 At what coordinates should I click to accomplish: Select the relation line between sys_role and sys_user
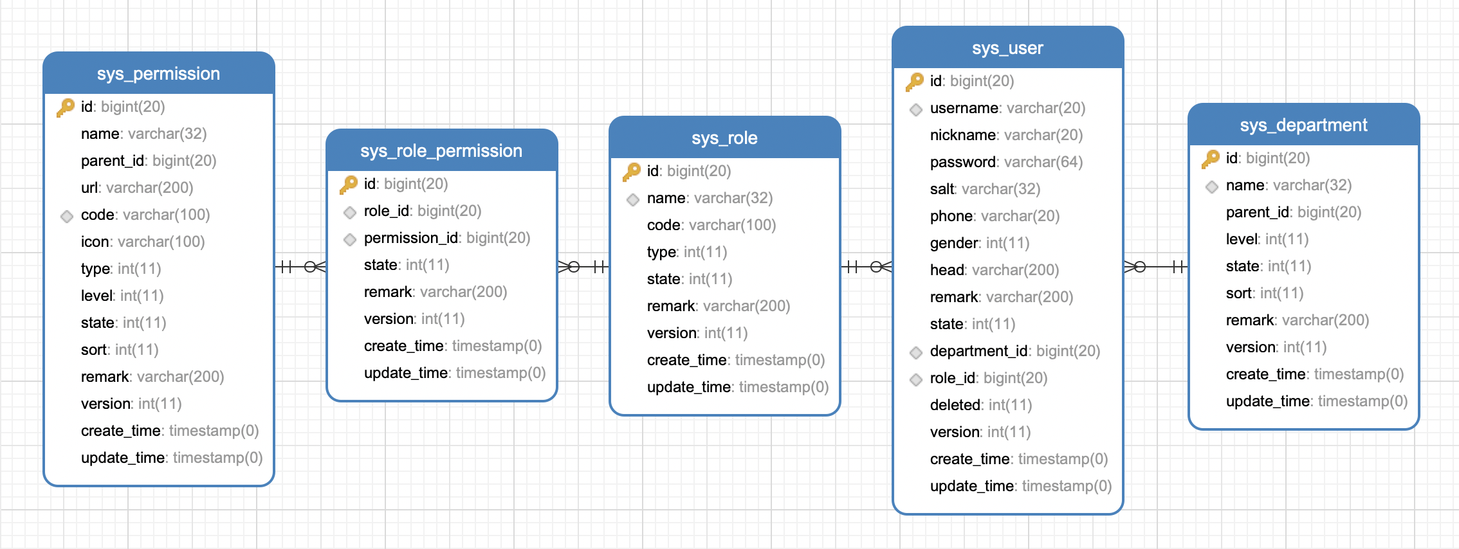pos(867,266)
